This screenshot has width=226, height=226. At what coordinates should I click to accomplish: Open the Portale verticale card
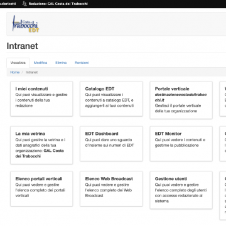click(181, 100)
